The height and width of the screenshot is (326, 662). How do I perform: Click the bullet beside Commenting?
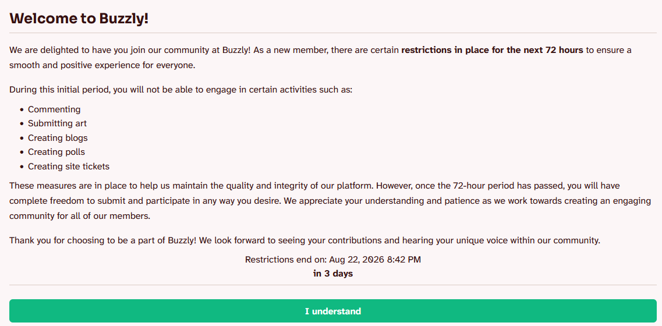coord(22,110)
